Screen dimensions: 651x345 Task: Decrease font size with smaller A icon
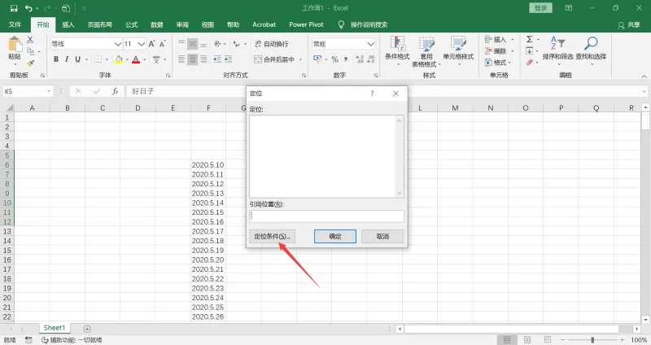click(x=162, y=44)
